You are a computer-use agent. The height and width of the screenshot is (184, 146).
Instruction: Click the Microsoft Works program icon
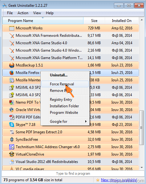click(x=12, y=28)
